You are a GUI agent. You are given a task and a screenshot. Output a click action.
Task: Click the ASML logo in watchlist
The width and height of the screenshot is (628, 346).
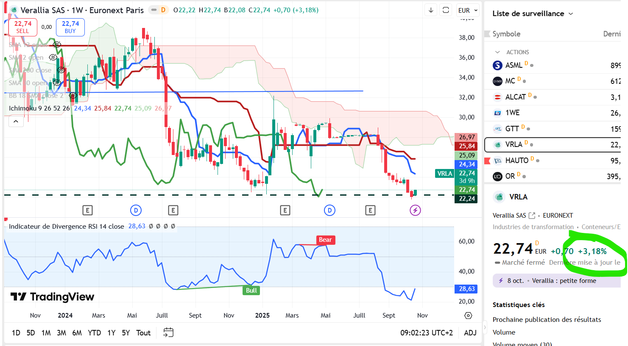[x=497, y=65]
